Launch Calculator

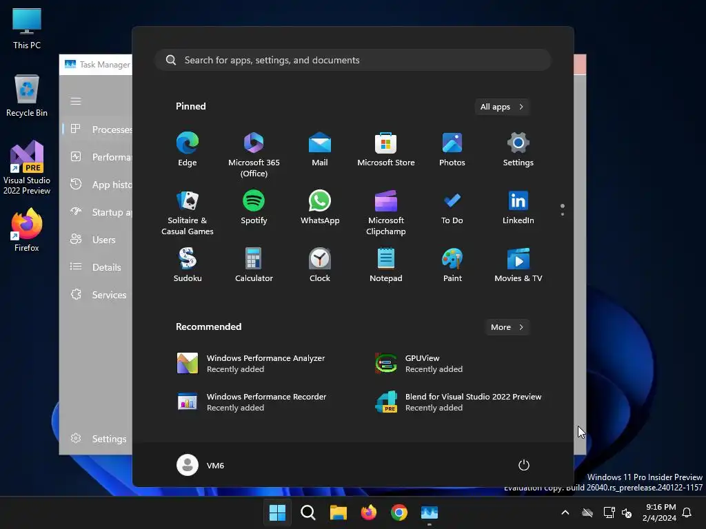point(254,265)
